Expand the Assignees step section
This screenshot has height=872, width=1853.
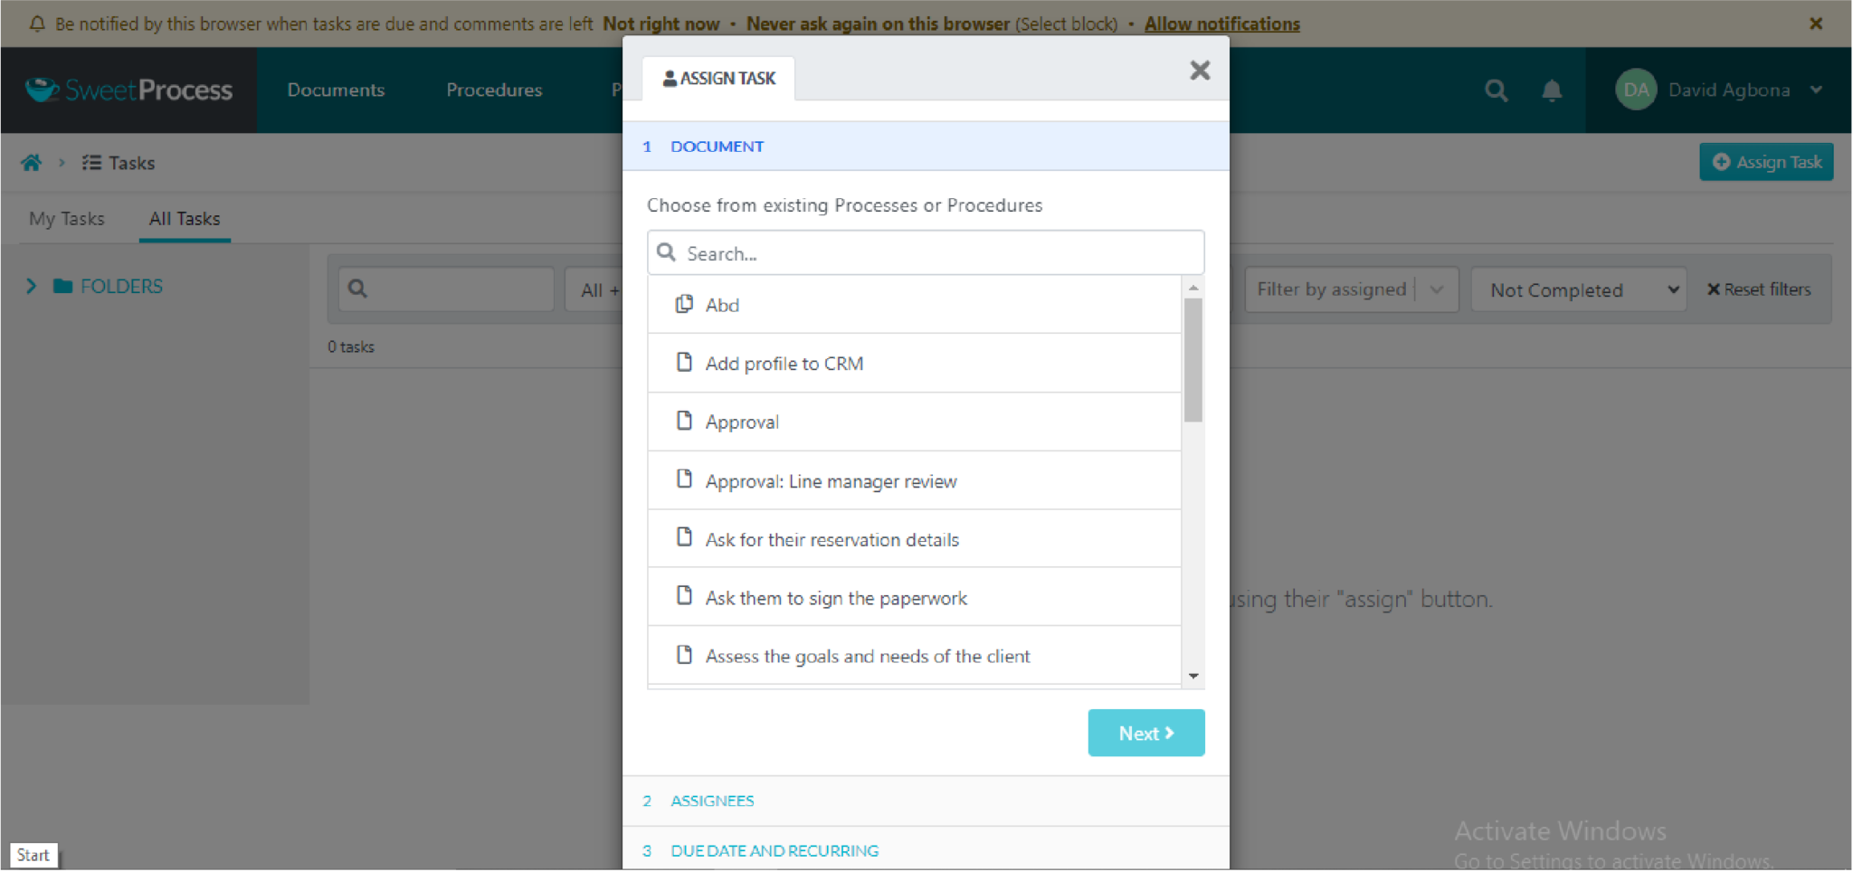click(x=926, y=801)
